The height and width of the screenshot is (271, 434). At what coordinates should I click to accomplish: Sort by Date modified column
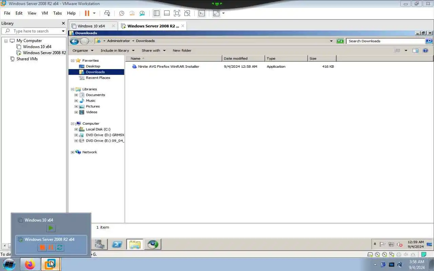[x=243, y=59]
